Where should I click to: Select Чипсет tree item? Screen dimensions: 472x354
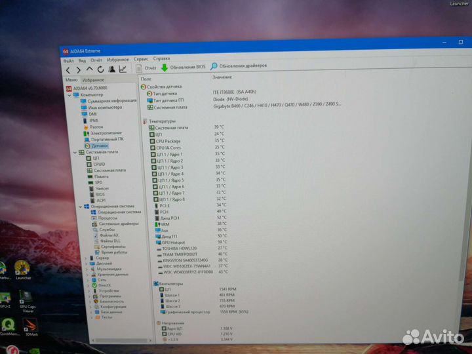[99, 189]
